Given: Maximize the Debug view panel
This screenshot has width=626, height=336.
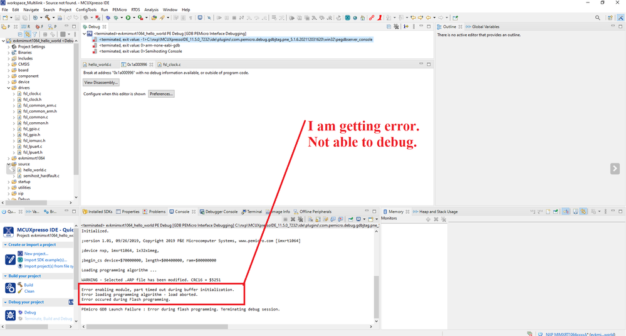Looking at the screenshot, I should click(x=429, y=27).
